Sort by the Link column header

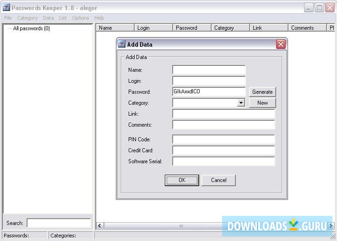[269, 28]
